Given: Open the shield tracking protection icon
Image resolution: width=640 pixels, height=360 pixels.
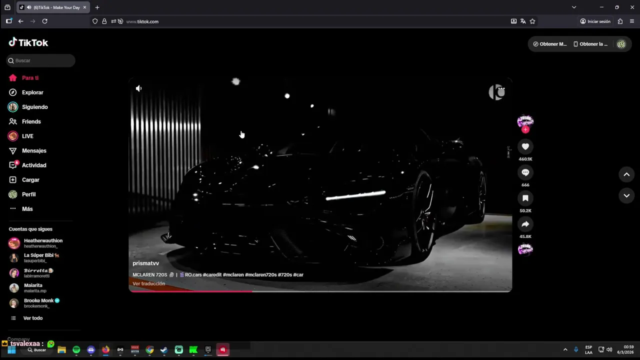Looking at the screenshot, I should (x=95, y=21).
